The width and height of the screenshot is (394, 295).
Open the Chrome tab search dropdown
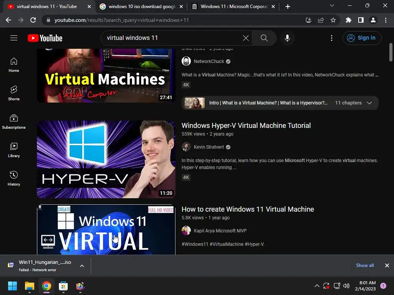[332, 5]
